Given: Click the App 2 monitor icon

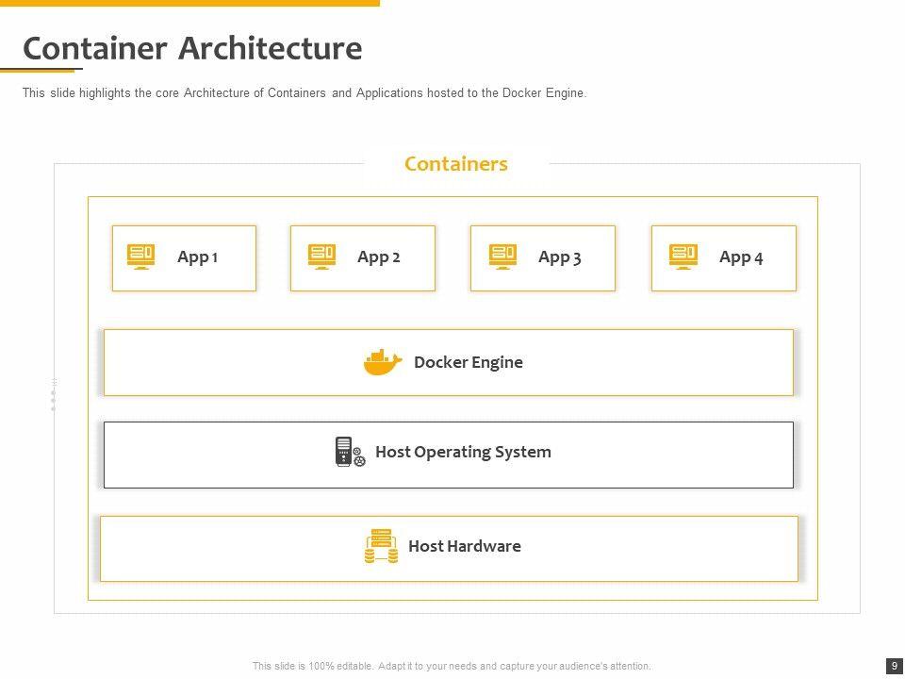Looking at the screenshot, I should click(x=321, y=257).
